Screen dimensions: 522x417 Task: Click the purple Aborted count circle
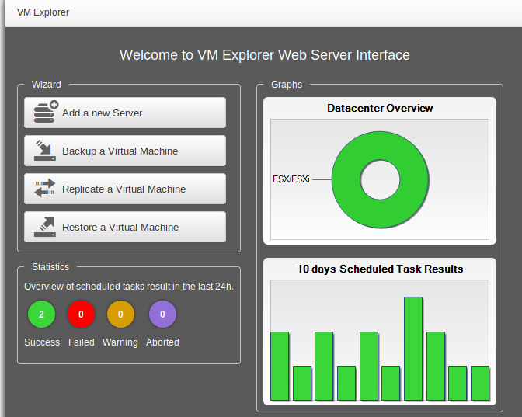162,314
